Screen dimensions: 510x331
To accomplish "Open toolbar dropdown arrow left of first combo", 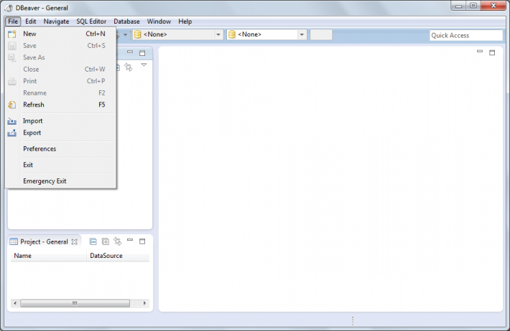I will tap(125, 34).
